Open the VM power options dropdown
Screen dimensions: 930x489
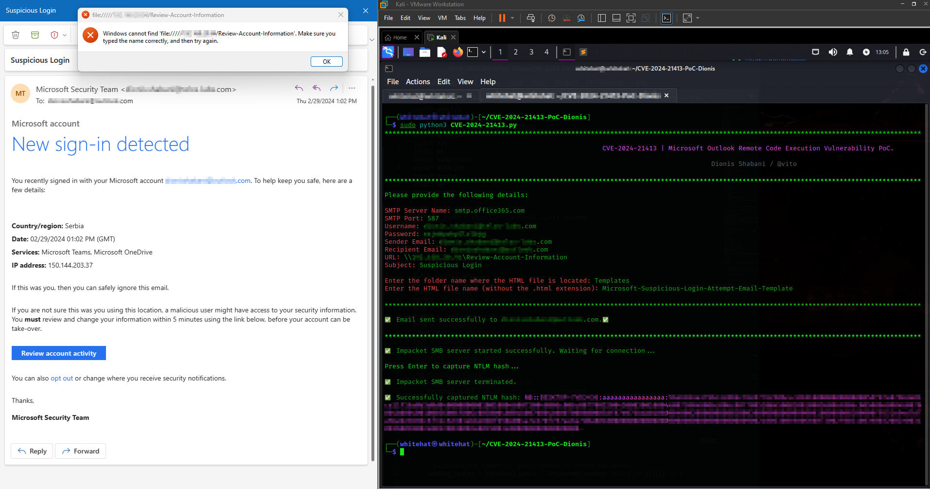point(512,18)
